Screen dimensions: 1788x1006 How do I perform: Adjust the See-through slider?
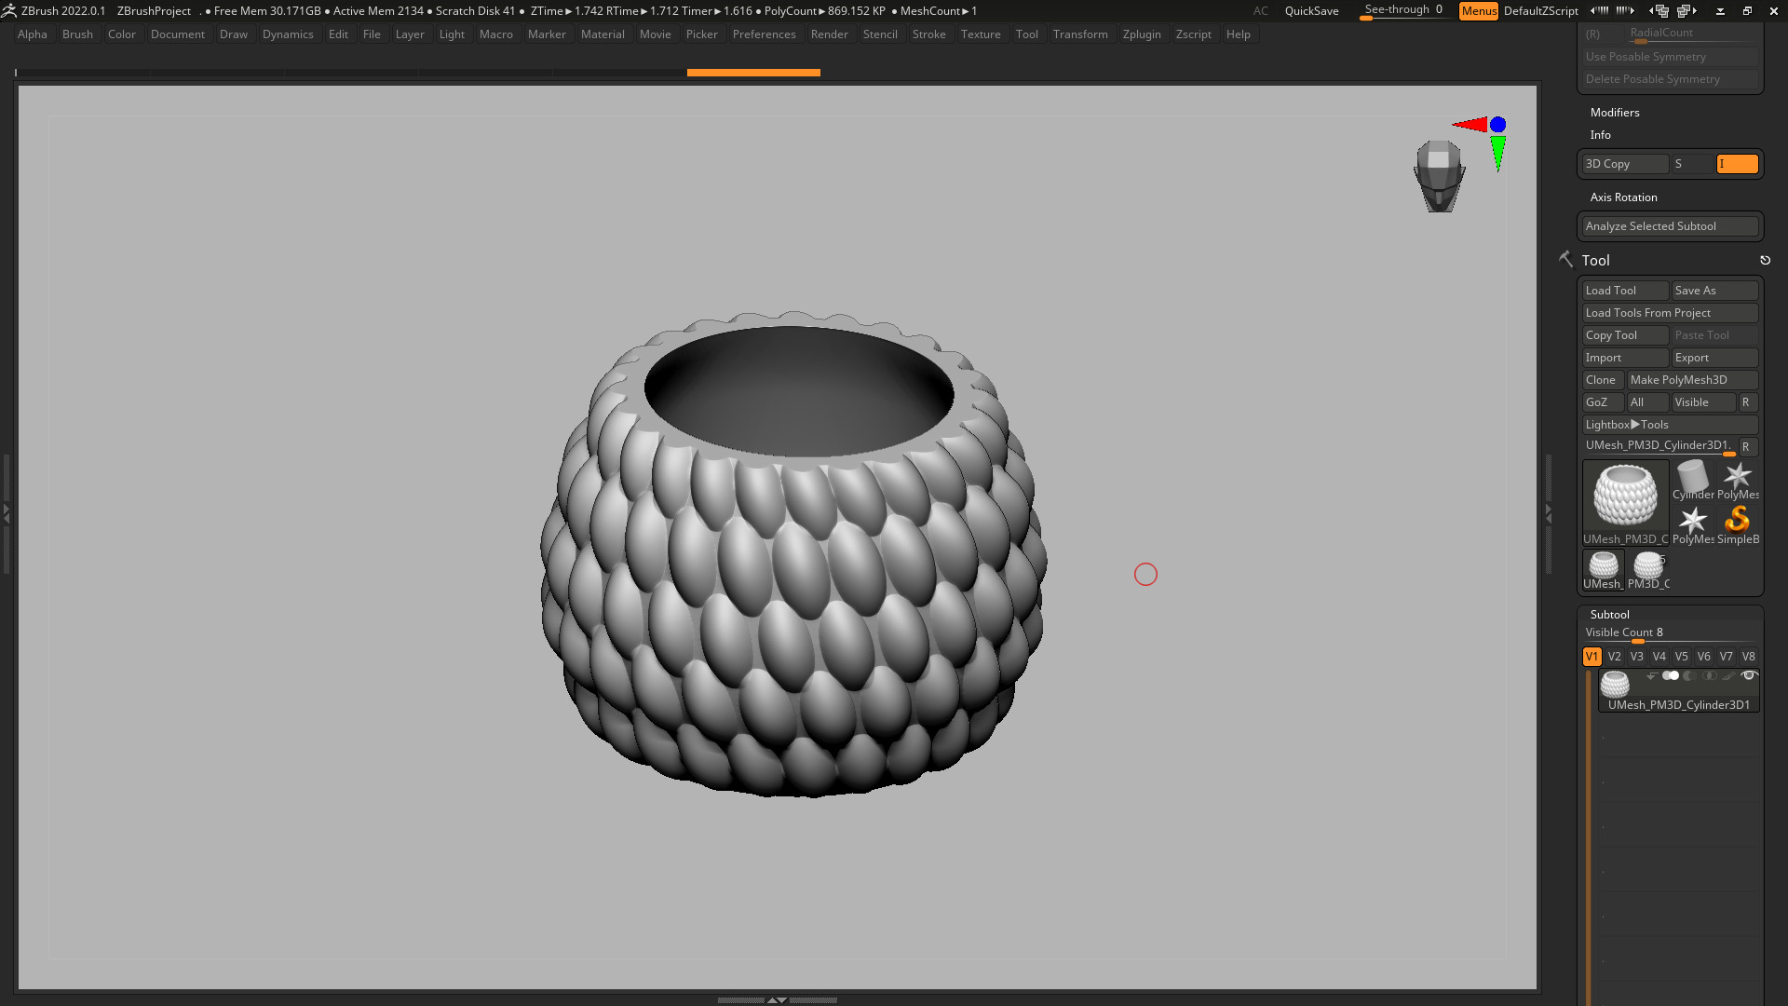tap(1404, 11)
